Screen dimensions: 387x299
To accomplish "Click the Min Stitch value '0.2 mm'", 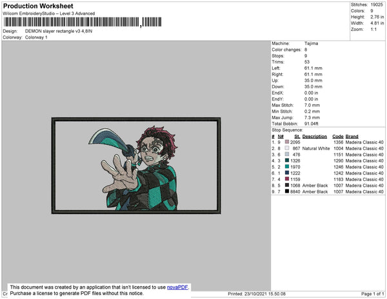I will pyautogui.click(x=312, y=111).
